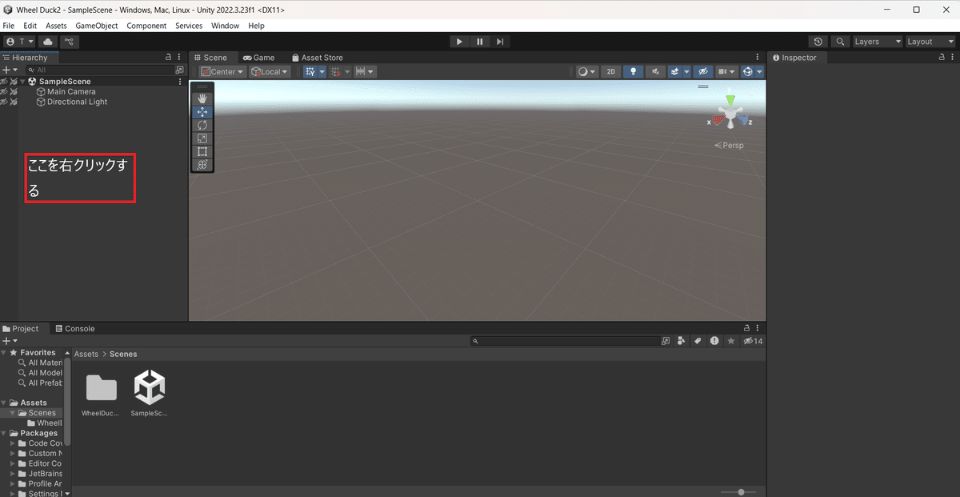Click the Pause button
Image resolution: width=960 pixels, height=497 pixels.
[480, 42]
